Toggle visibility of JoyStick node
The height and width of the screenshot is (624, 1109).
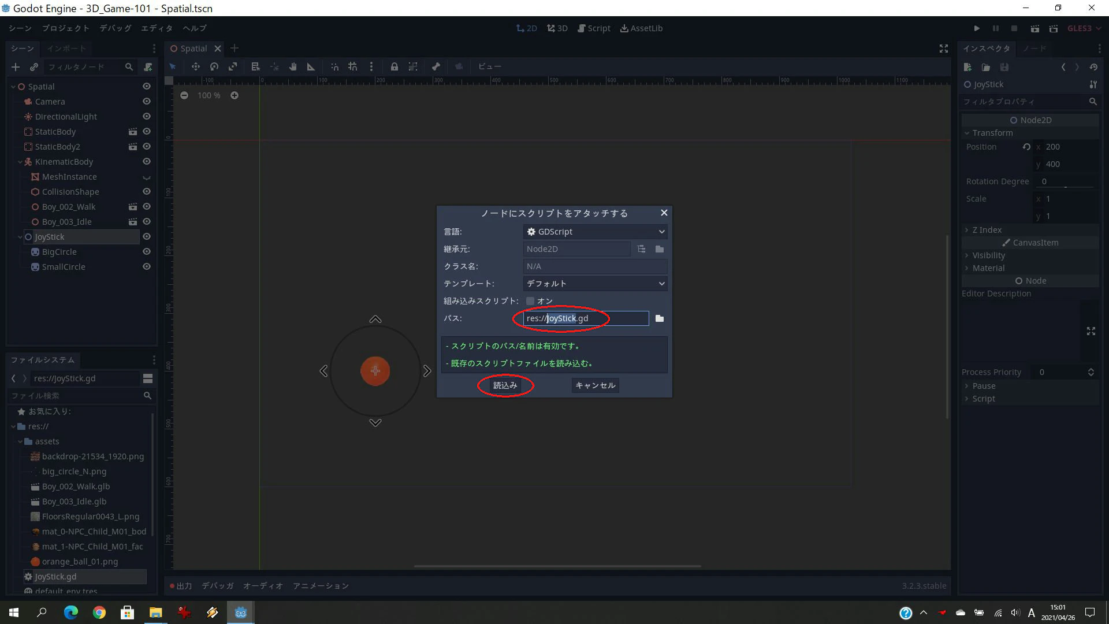pyautogui.click(x=147, y=236)
